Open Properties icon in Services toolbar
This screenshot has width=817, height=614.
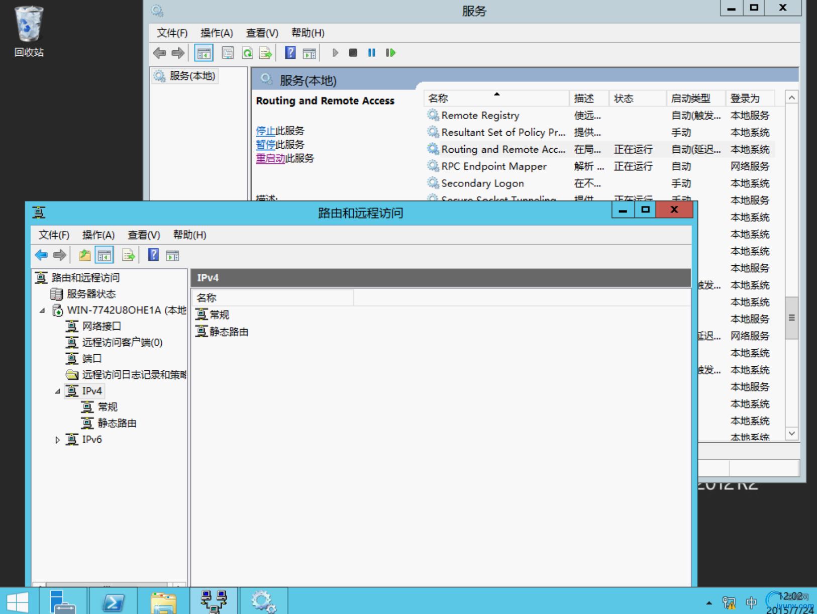(x=228, y=53)
